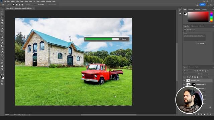Toggle the Anti-alias checkbox
The image size is (214, 120).
click(x=38, y=5)
